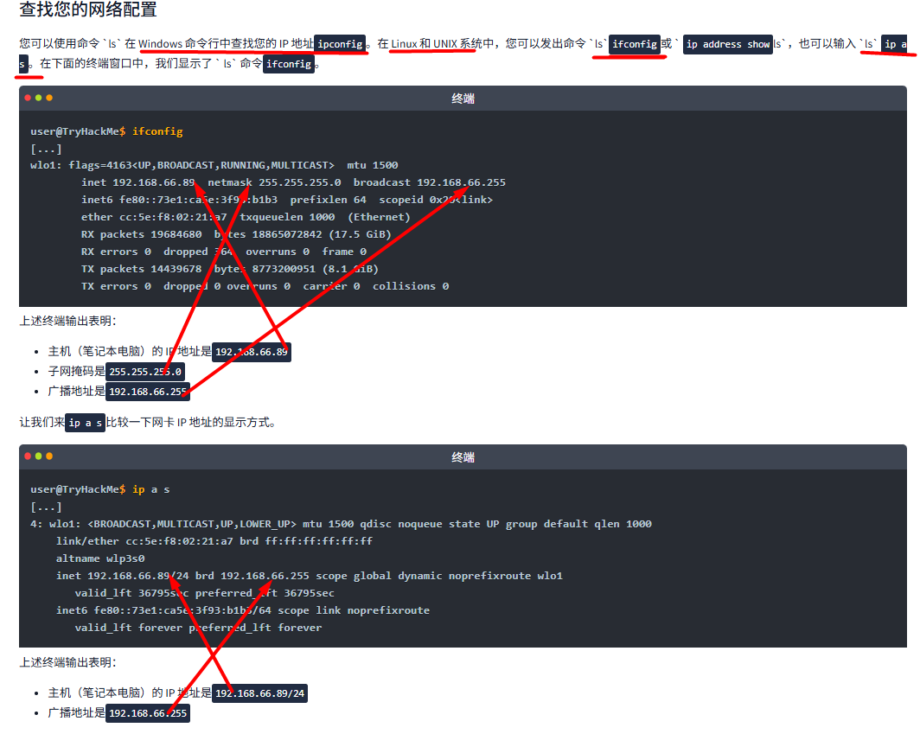
Task: Click the 'altname wlp3s0' line
Action: click(100, 558)
